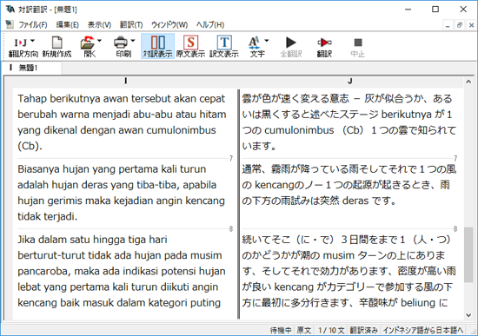This screenshot has width=478, height=336.
Task: Select the 無題1 document tab
Action: (31, 68)
